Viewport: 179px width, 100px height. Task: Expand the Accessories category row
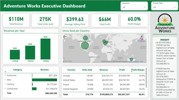point(5,75)
